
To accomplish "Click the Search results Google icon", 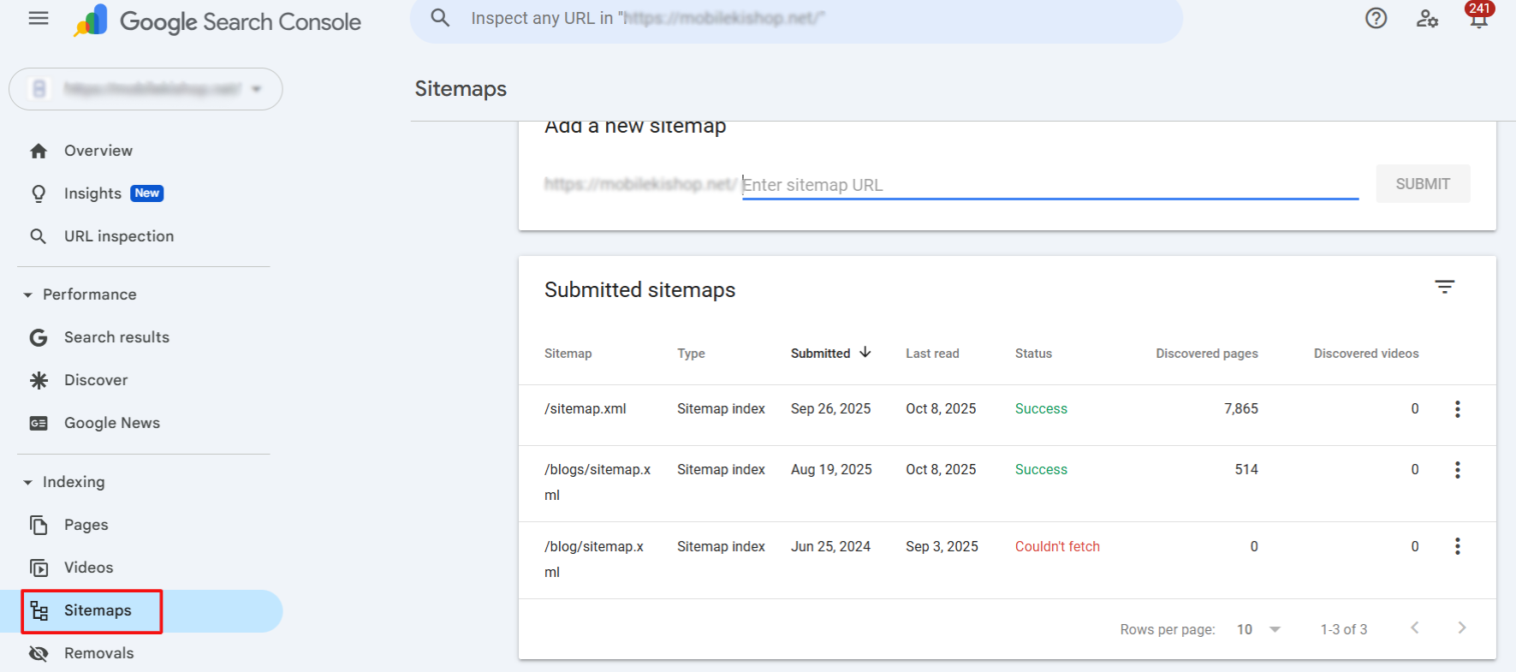I will point(39,337).
